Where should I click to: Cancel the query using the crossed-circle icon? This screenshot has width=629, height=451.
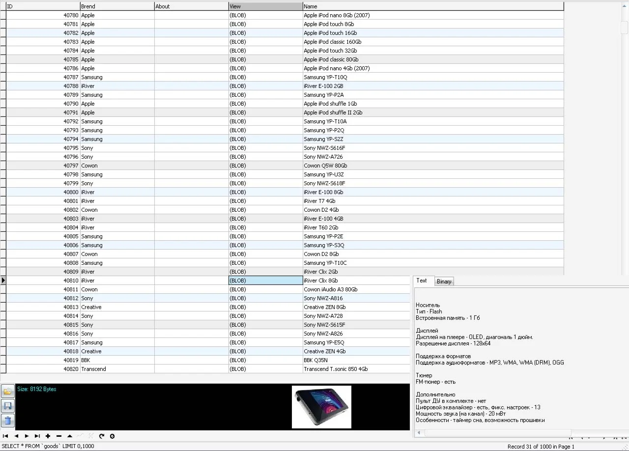coord(113,436)
